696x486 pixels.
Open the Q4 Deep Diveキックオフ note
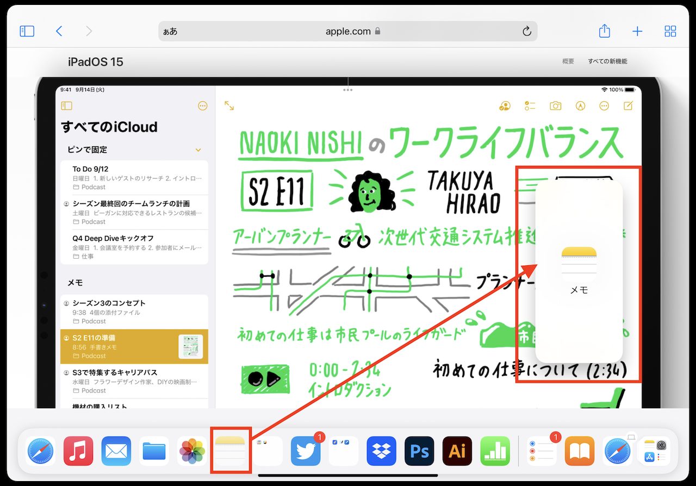point(134,247)
